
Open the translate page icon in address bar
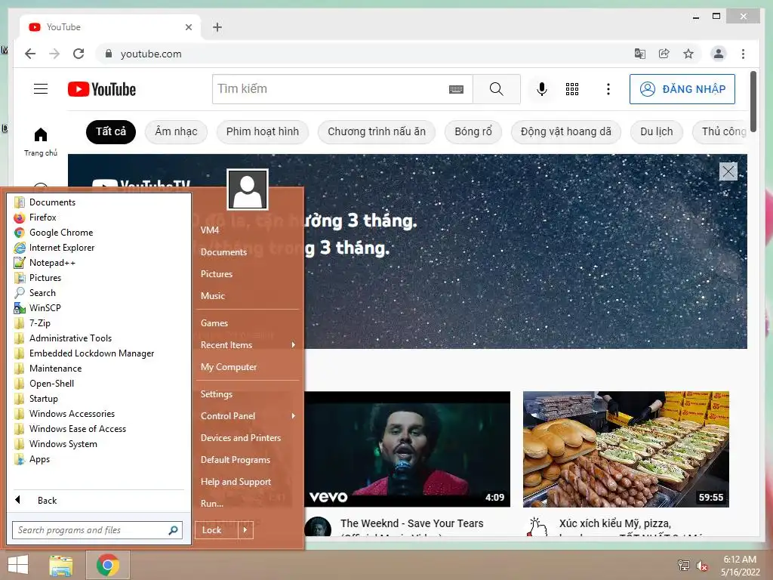click(640, 54)
